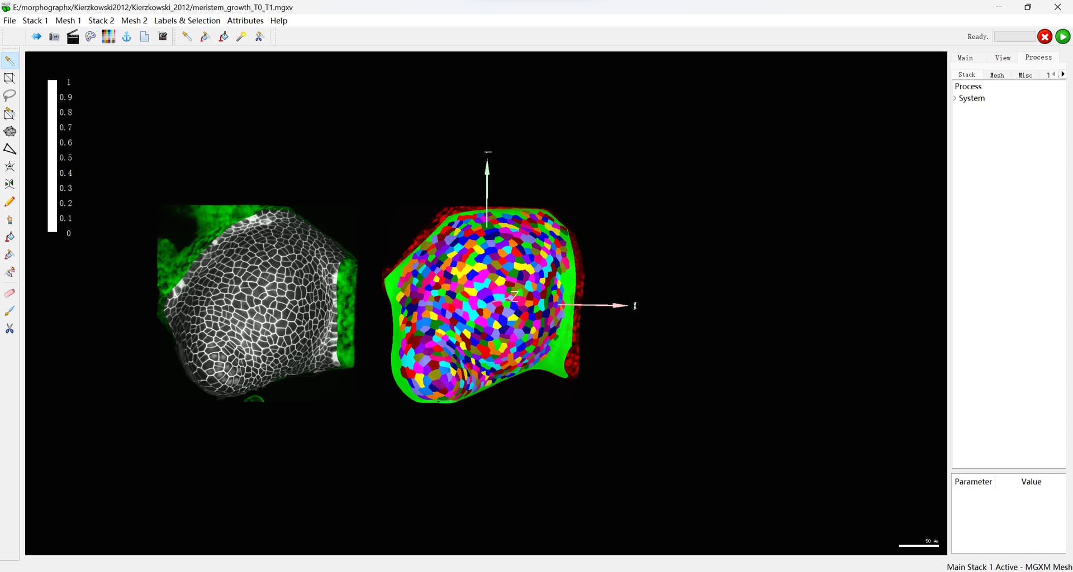This screenshot has width=1073, height=572.
Task: Expand the System tree item
Action: tap(955, 98)
